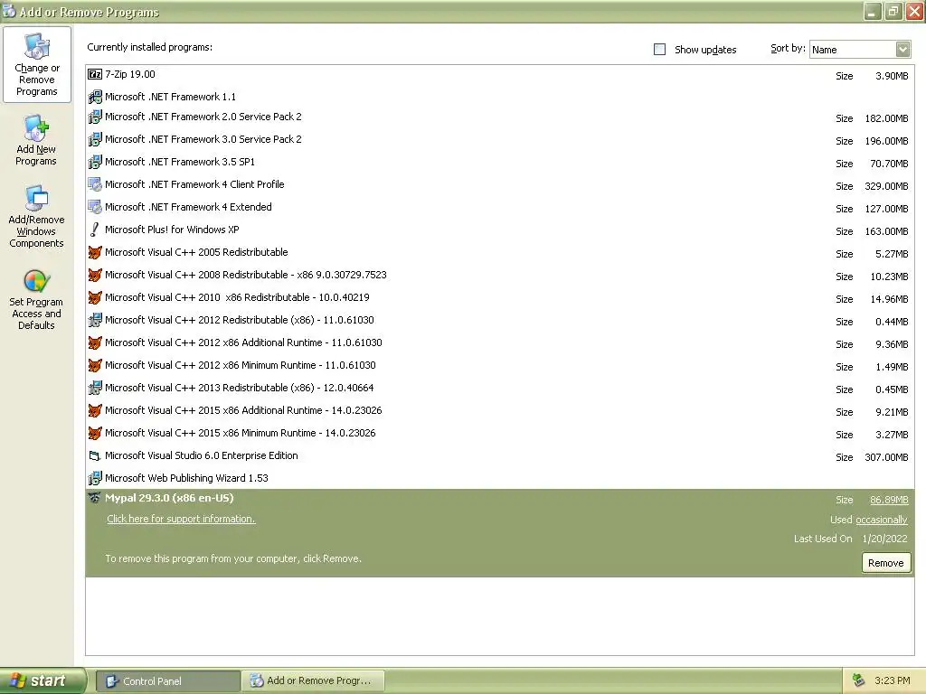Select Microsoft .NET Framework 4 Extended text
The image size is (926, 694).
coord(188,207)
